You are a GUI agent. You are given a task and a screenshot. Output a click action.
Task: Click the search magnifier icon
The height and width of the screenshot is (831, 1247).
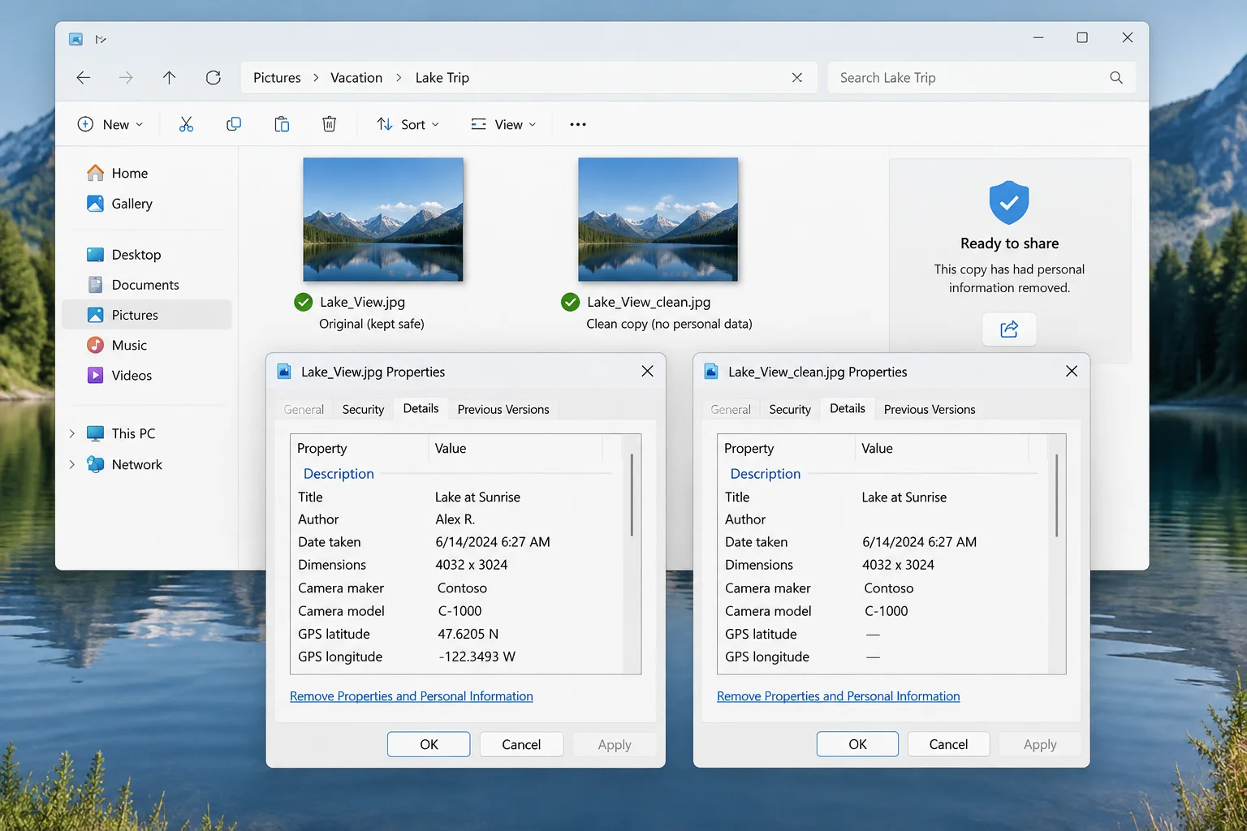[1116, 78]
